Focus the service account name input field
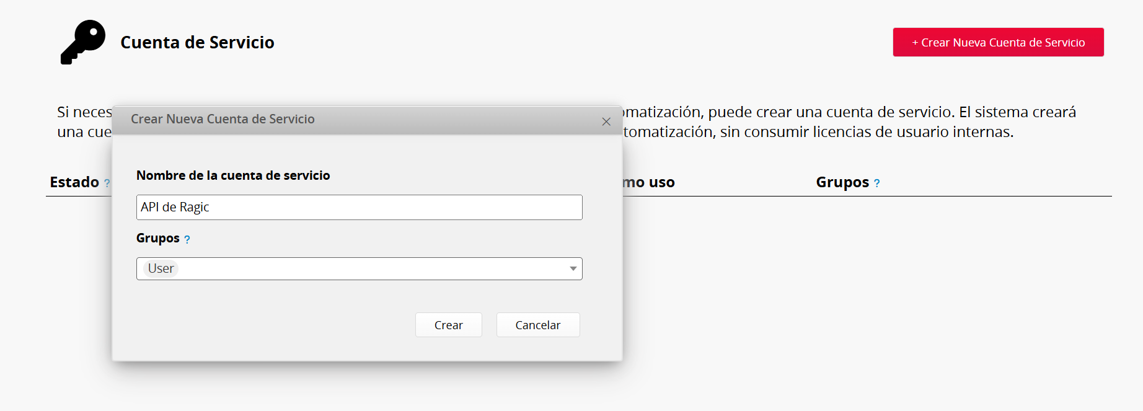 coord(359,207)
